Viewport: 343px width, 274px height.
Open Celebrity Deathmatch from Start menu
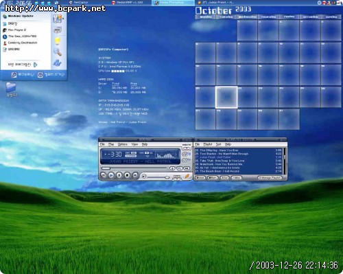[x=20, y=43]
